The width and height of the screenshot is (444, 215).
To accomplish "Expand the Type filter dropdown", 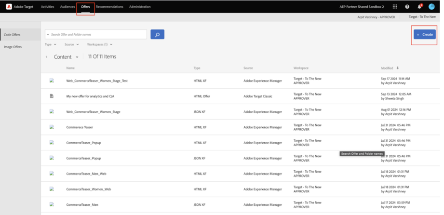I will click(51, 44).
